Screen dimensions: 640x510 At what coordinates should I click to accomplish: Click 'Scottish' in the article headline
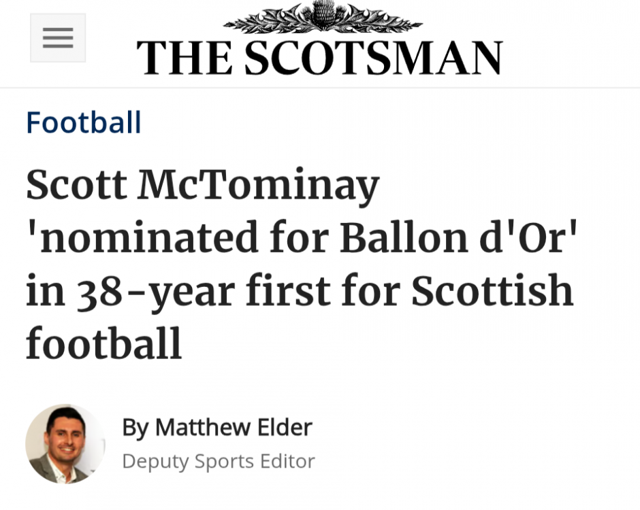tap(492, 291)
